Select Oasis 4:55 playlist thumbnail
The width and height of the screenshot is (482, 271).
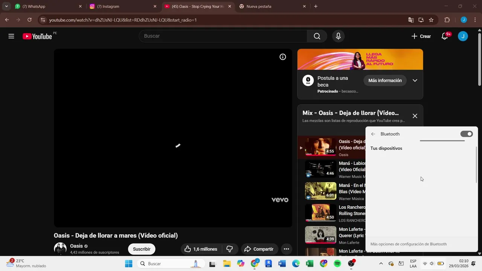[320, 147]
